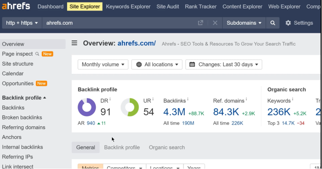
Task: Open Link intersect in sidebar
Action: coord(17,166)
